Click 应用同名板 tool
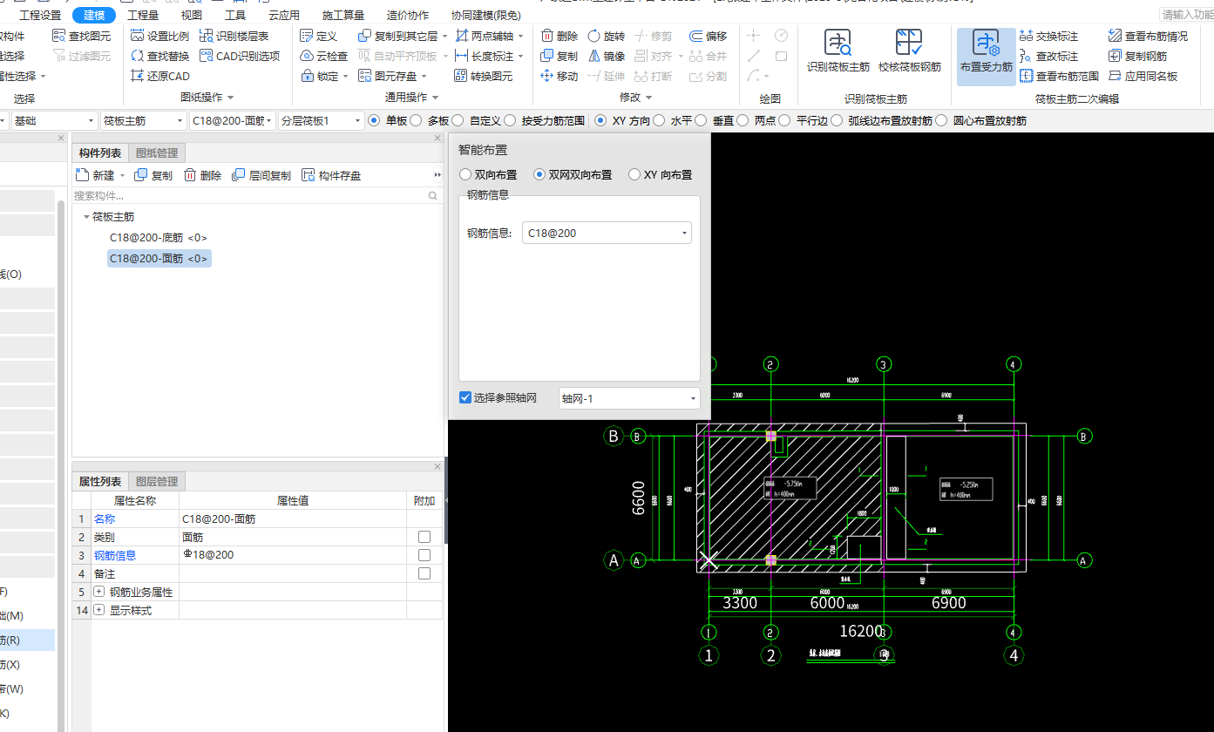 click(x=1143, y=76)
